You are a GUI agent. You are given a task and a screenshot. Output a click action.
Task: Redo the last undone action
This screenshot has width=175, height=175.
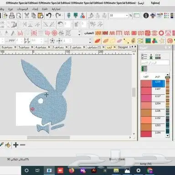[x=58, y=15]
